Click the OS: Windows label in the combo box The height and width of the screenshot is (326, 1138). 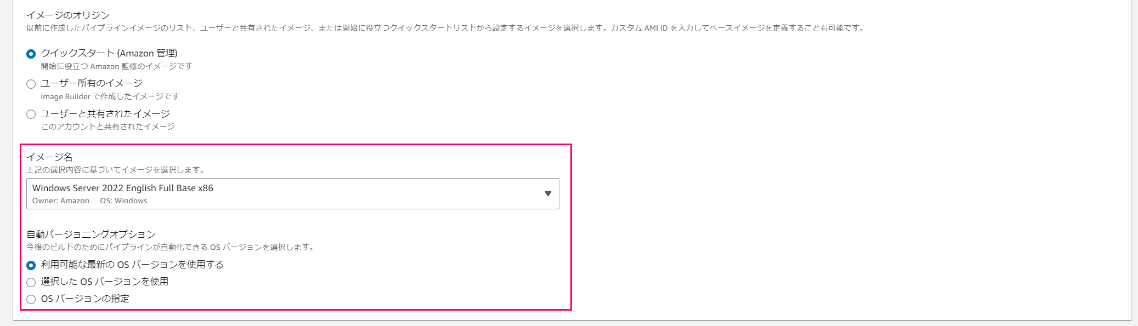tap(123, 201)
